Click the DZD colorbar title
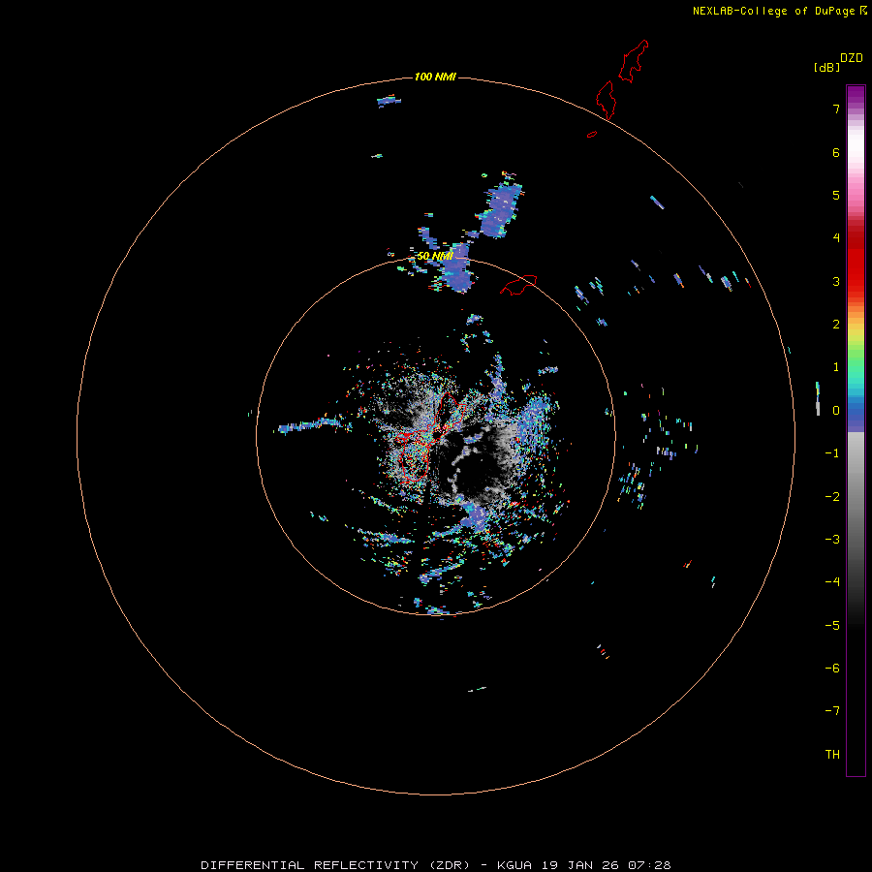Viewport: 872px width, 872px height. click(x=852, y=58)
